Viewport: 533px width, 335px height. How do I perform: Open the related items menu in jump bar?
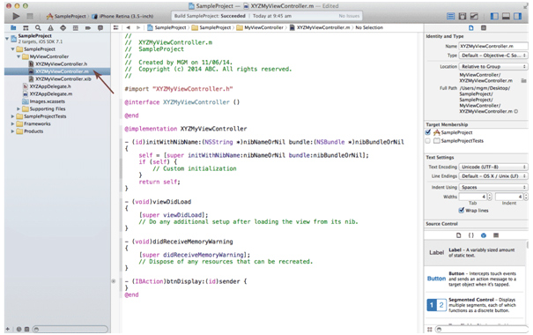(116, 27)
